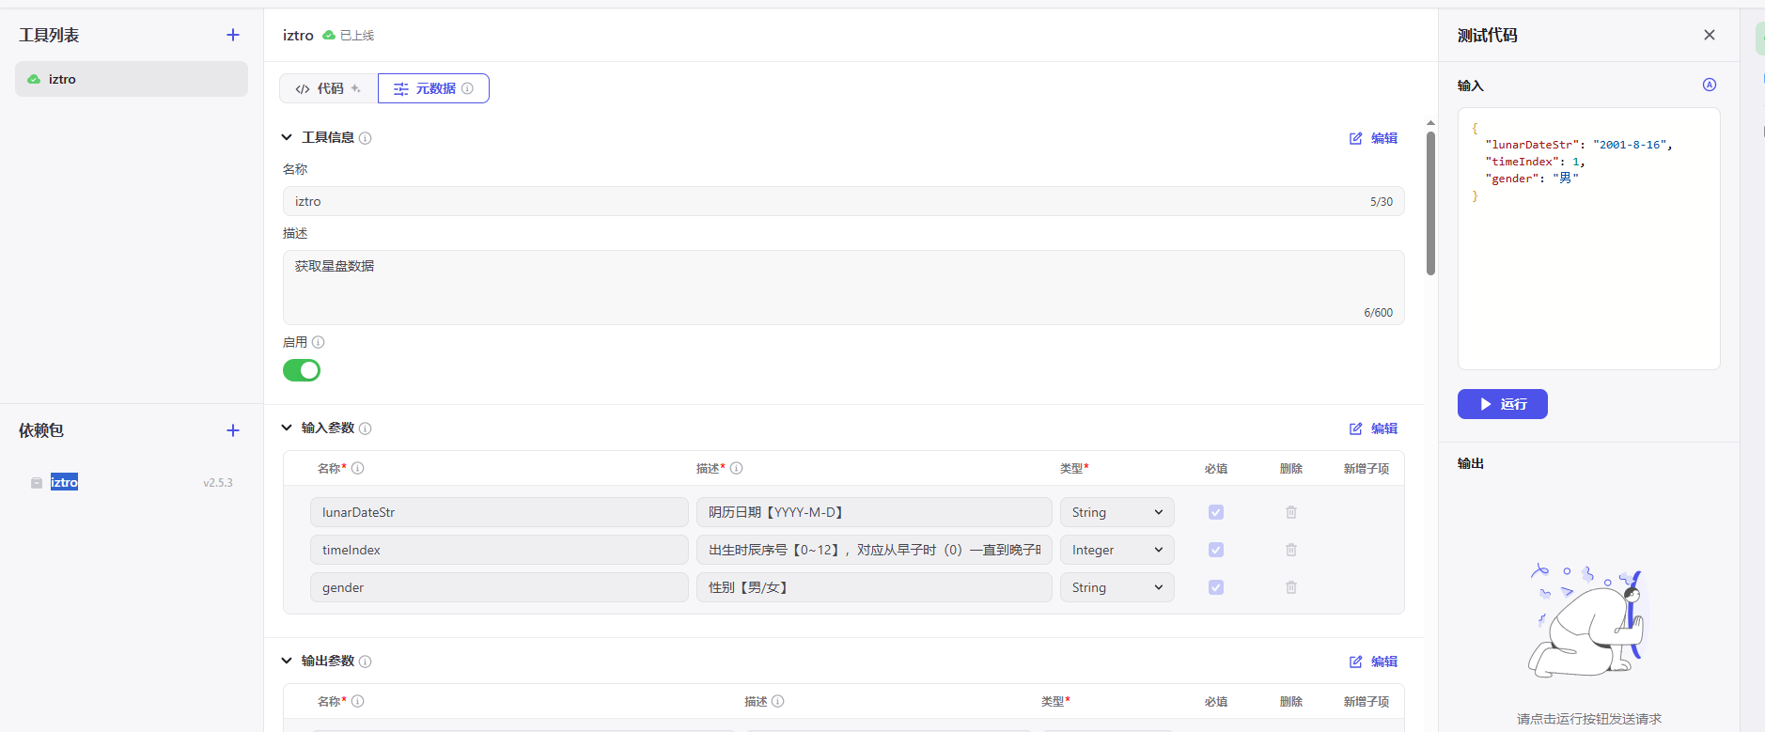Open type dropdown for lunarDateStr
1765x732 pixels.
click(1117, 512)
